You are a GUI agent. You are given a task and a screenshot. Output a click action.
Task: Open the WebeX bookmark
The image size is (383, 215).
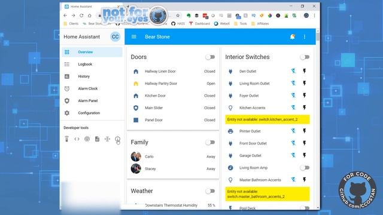(x=222, y=24)
